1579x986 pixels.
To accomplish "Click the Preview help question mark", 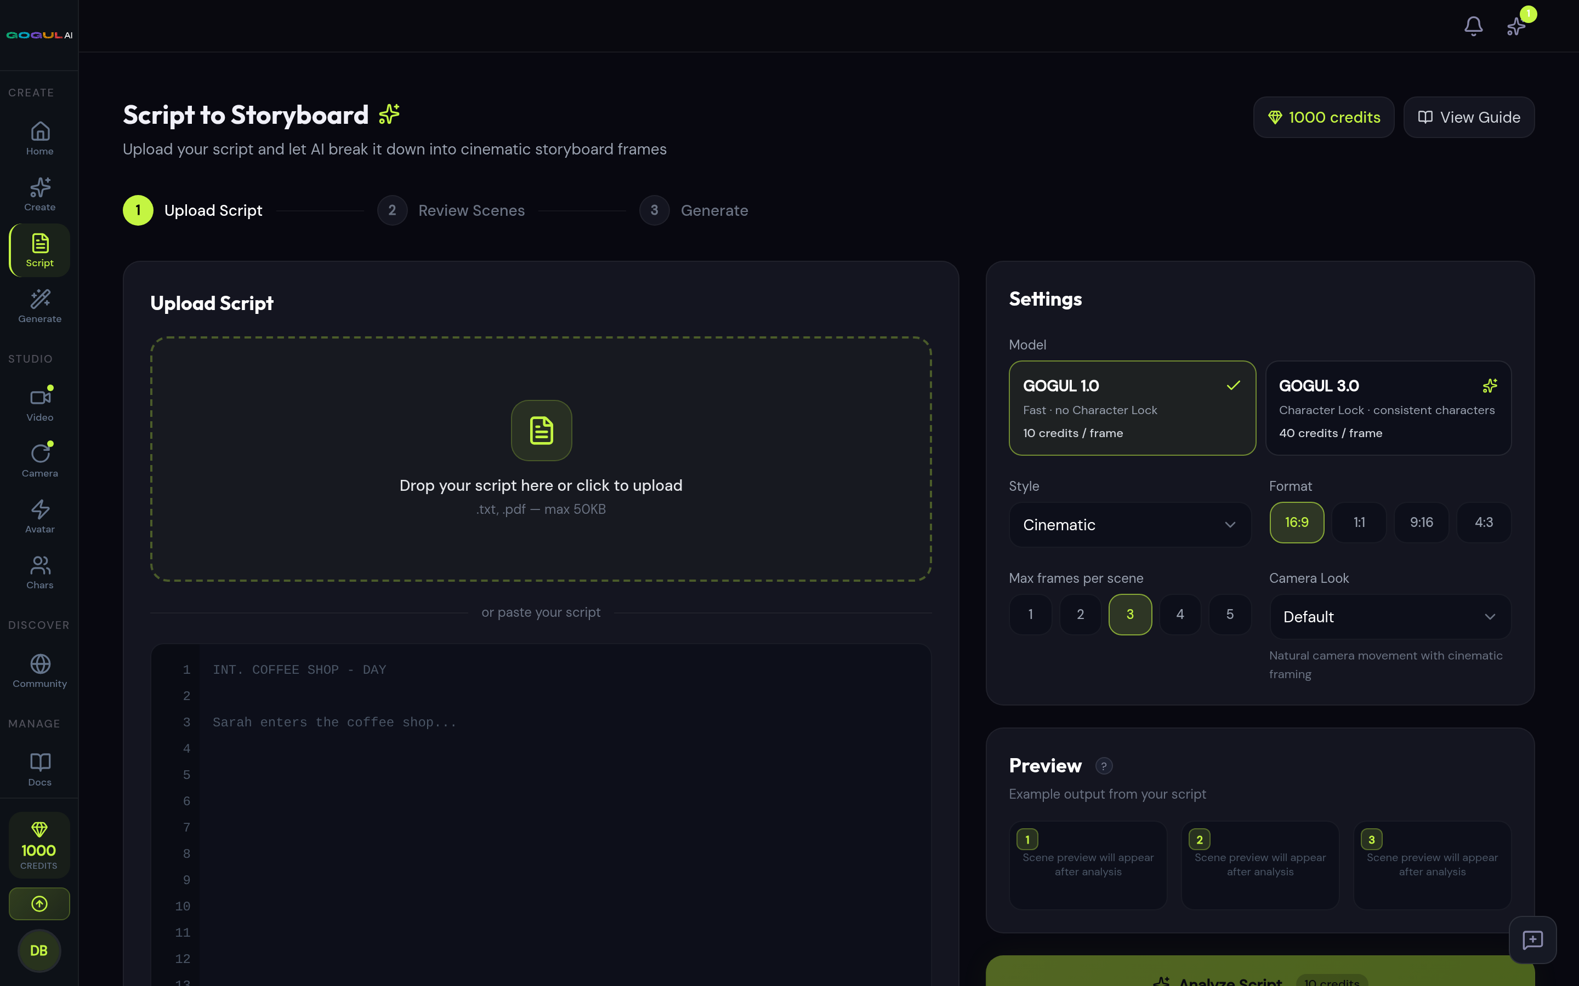I will pos(1103,766).
